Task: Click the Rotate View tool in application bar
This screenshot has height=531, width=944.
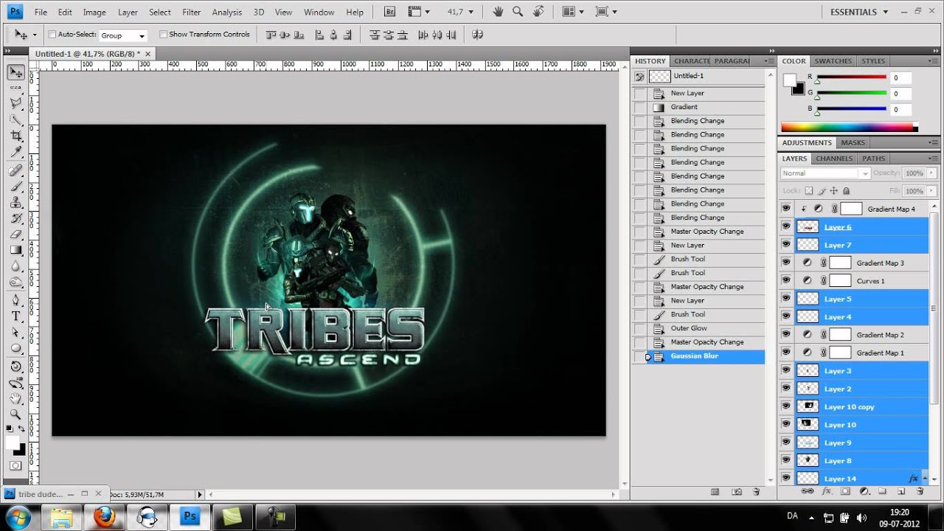Action: [539, 12]
